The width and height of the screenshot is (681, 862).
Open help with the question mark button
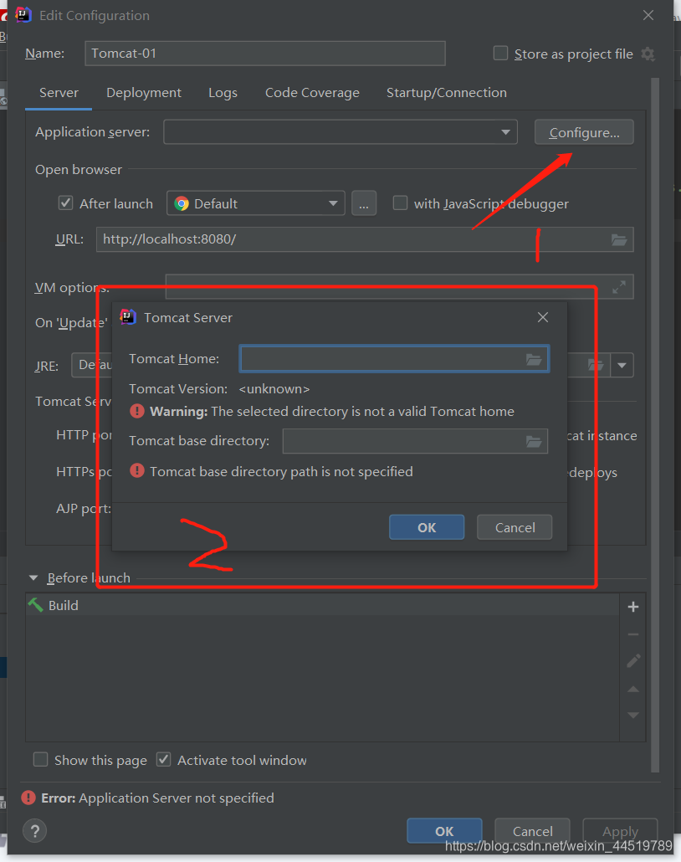[34, 831]
